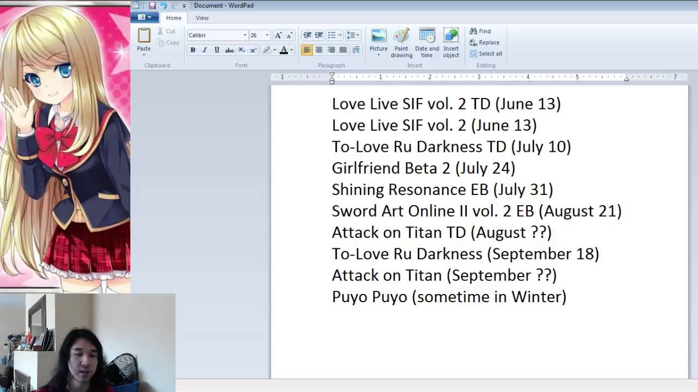Increase the paragraph indent
Screen dimensions: 698x392
(319, 35)
